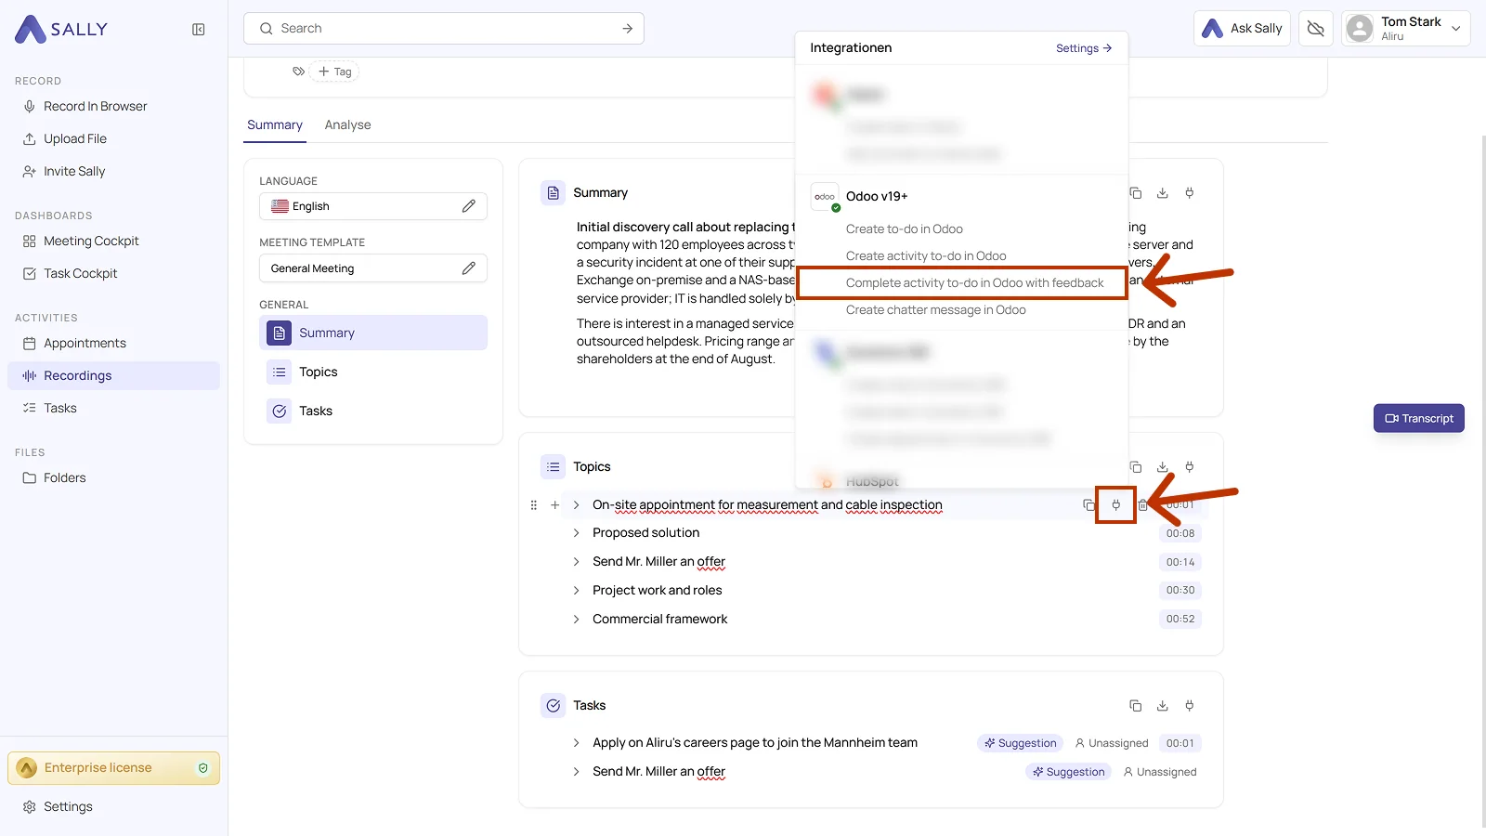Collapse the sidebar with the panel icon
Viewport: 1486px width, 836px height.
tap(199, 30)
